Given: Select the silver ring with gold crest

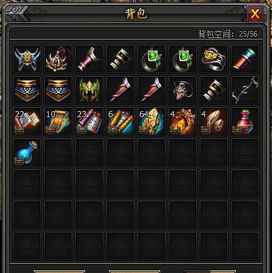Looking at the screenshot, I should click(x=214, y=59).
